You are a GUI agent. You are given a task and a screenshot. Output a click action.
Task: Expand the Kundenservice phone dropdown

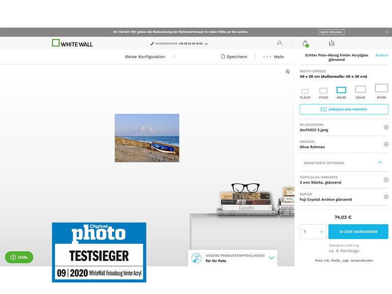pyautogui.click(x=206, y=44)
